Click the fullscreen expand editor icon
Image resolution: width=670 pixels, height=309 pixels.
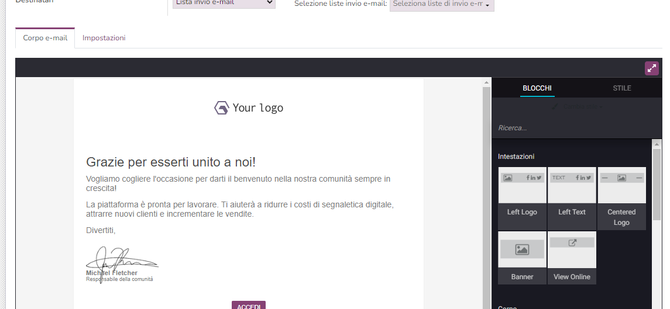coord(651,68)
